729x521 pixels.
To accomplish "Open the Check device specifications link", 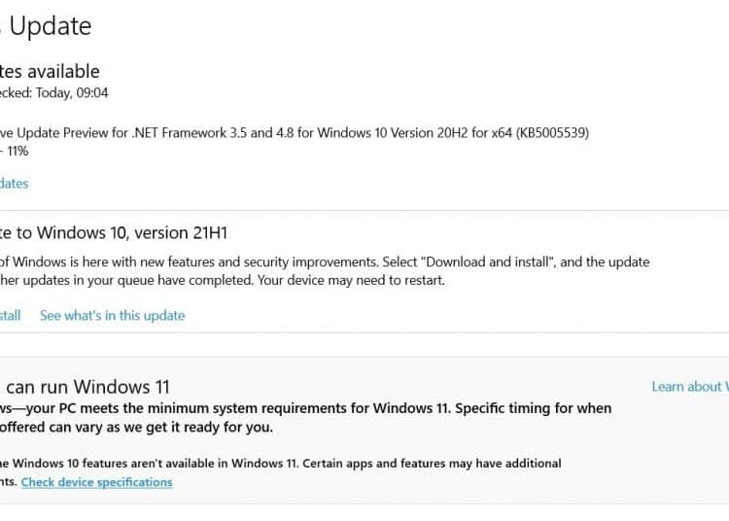I will (96, 482).
